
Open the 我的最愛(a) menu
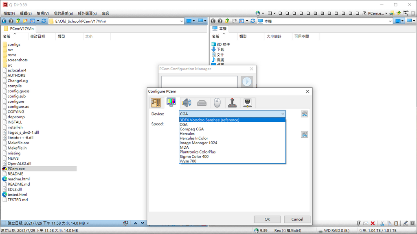63,13
